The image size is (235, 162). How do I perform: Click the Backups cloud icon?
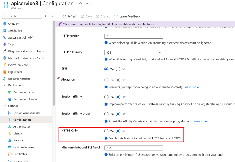click(10, 140)
